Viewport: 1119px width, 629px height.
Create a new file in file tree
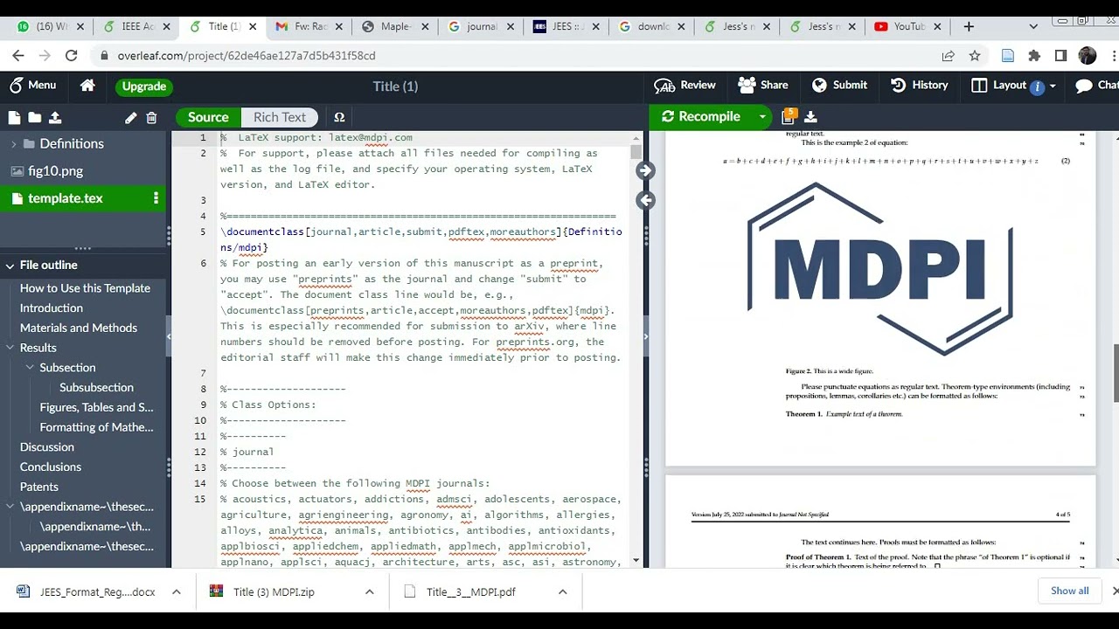click(14, 117)
